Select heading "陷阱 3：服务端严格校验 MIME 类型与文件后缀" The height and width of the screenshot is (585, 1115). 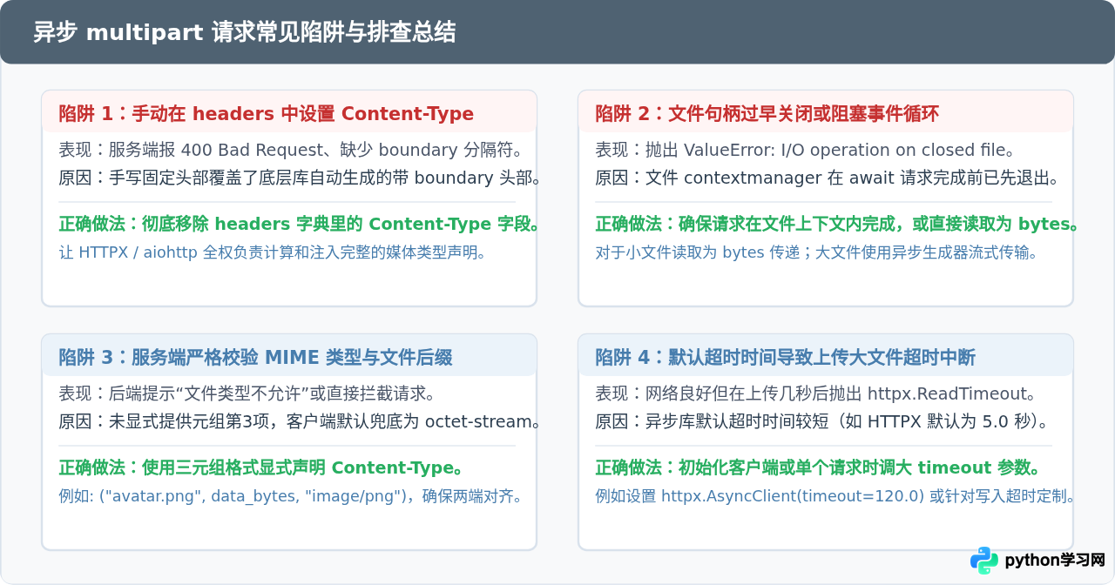255,357
